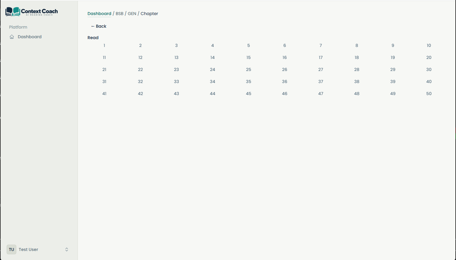
Task: Choose chapter 38
Action: pyautogui.click(x=357, y=82)
